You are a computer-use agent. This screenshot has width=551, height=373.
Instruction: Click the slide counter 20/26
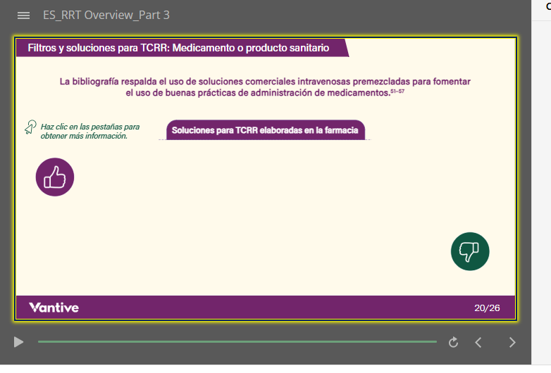tap(487, 308)
